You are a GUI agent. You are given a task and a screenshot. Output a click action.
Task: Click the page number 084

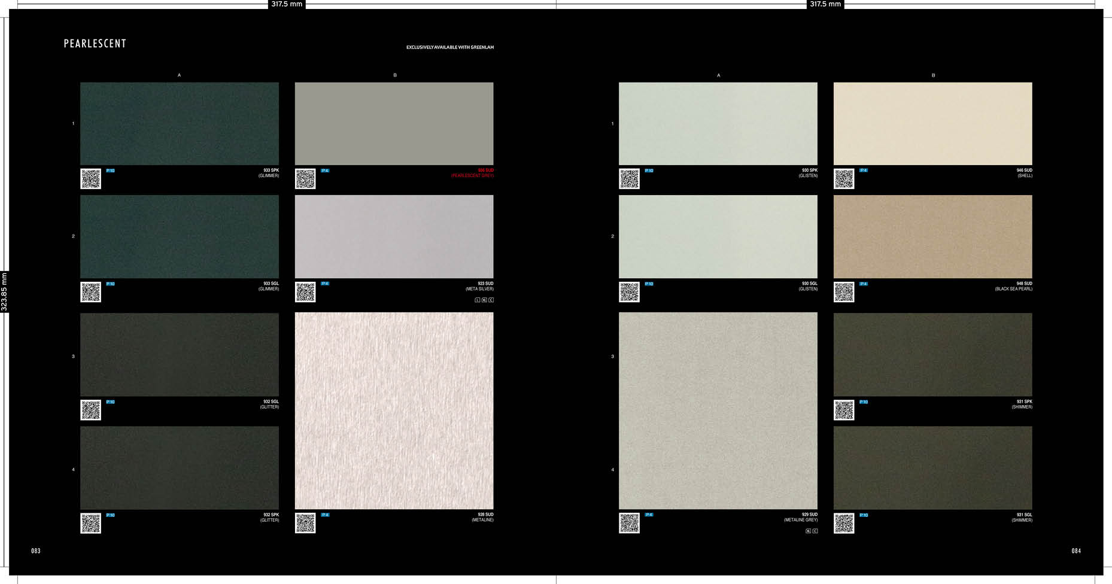(x=1075, y=551)
